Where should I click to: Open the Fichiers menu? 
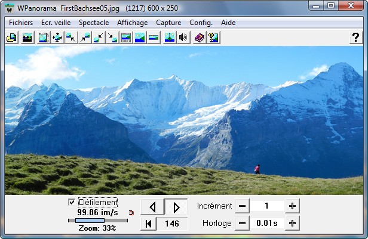point(21,22)
